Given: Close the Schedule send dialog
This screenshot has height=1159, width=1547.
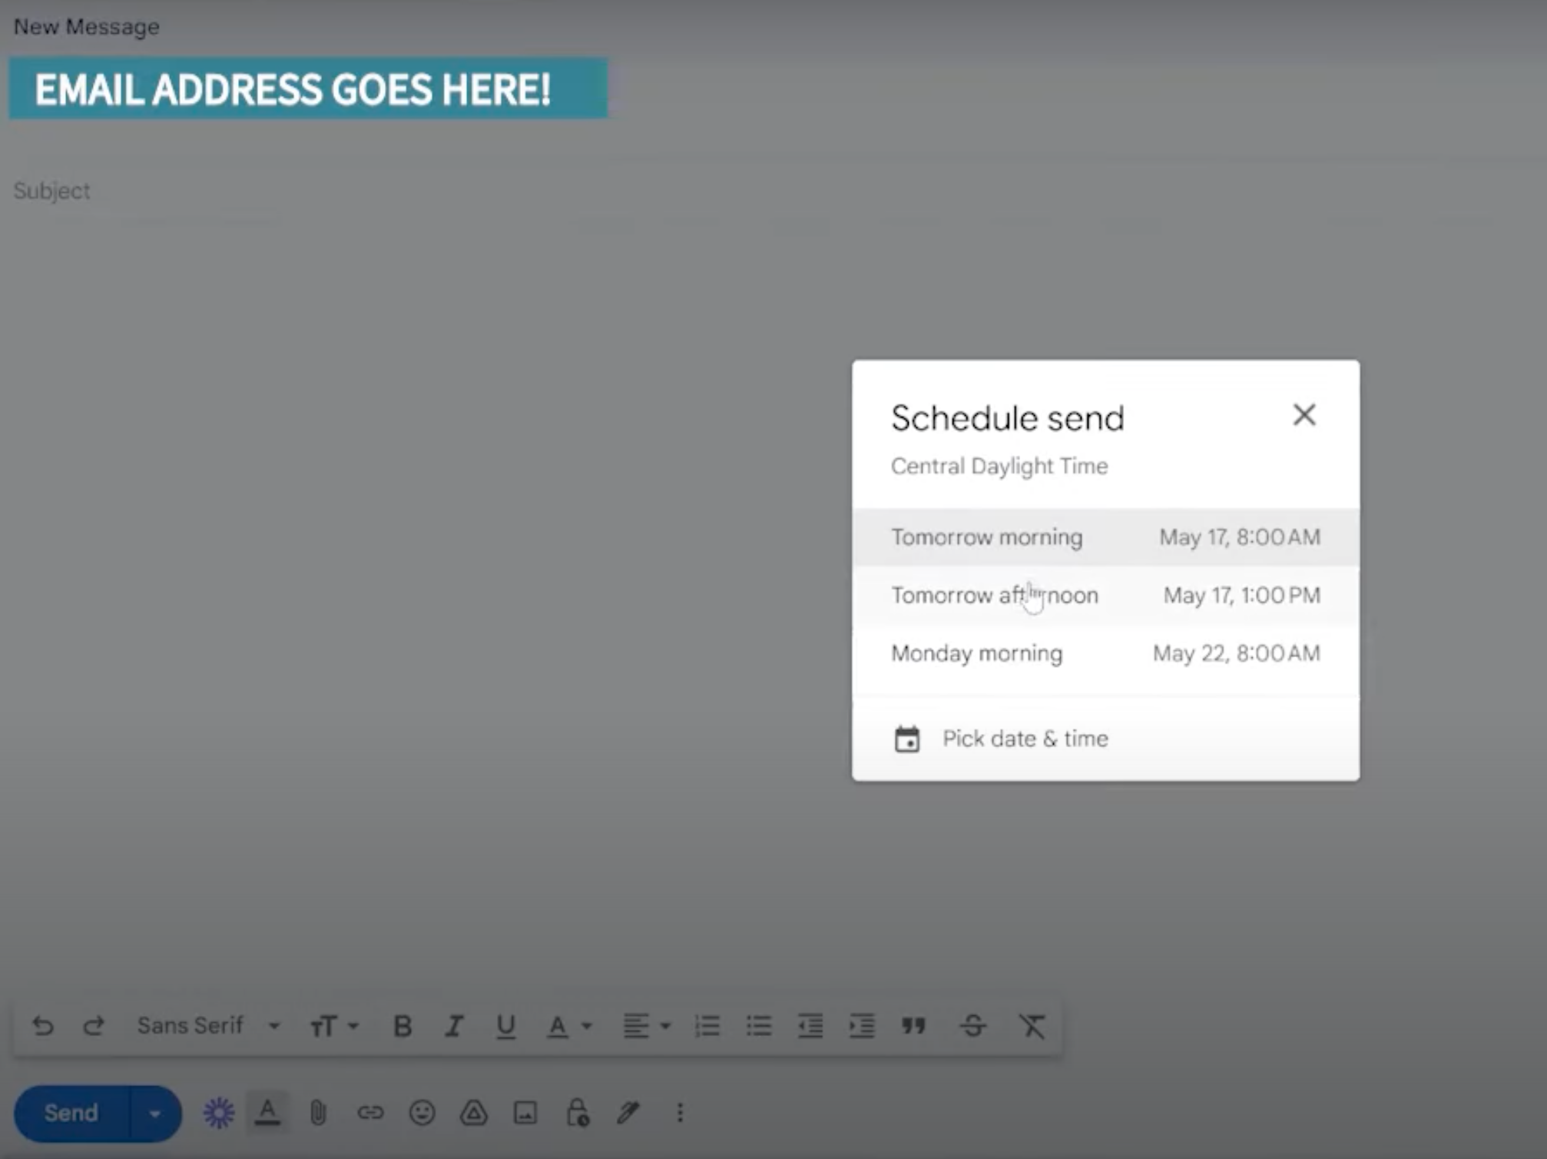Looking at the screenshot, I should [x=1303, y=414].
